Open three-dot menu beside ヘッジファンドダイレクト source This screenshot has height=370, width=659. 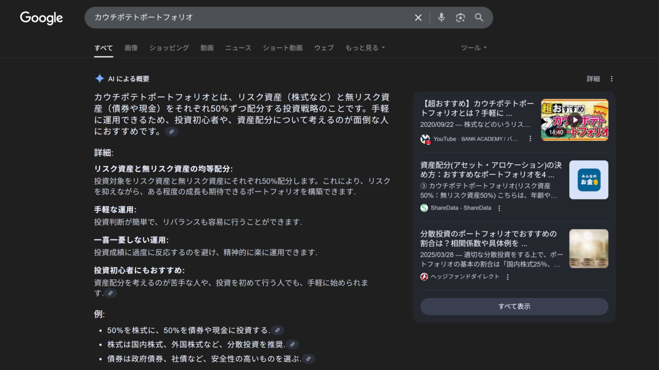click(x=507, y=277)
